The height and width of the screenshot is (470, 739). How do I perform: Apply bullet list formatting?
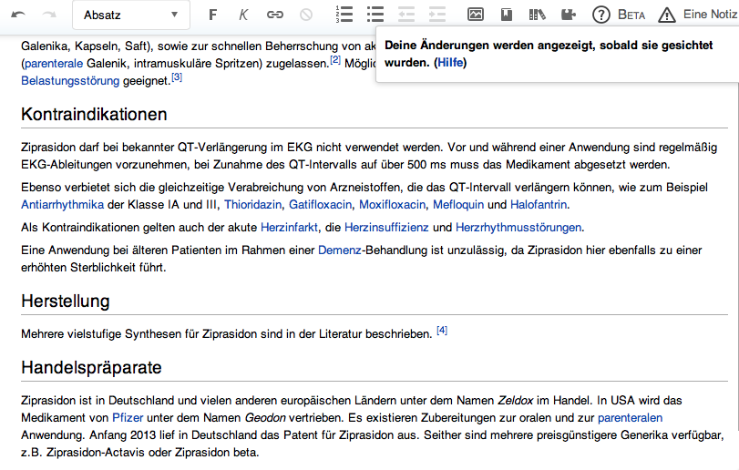(375, 15)
